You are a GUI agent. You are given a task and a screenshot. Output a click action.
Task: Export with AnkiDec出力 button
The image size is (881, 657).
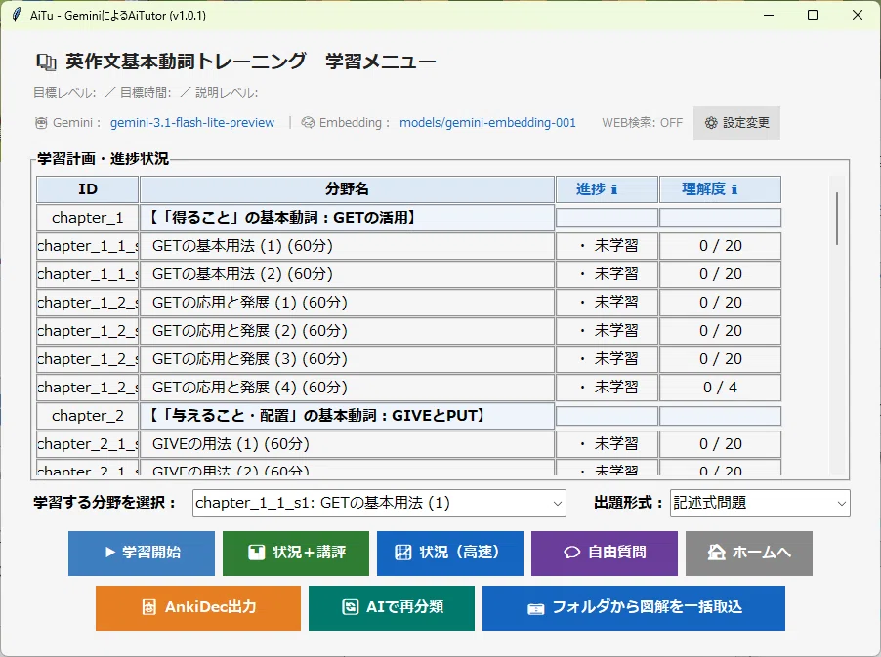tap(197, 608)
